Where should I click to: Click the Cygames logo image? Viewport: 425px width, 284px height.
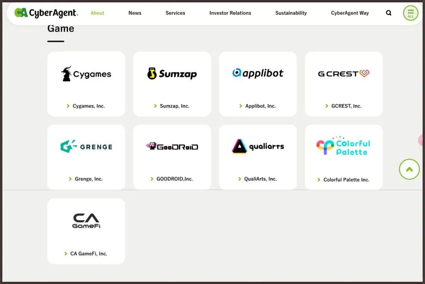coord(86,74)
